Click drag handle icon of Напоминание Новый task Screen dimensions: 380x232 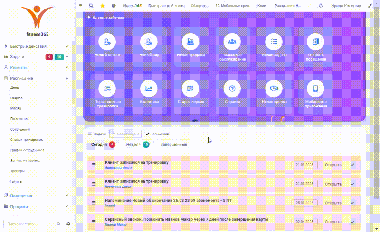(x=94, y=203)
